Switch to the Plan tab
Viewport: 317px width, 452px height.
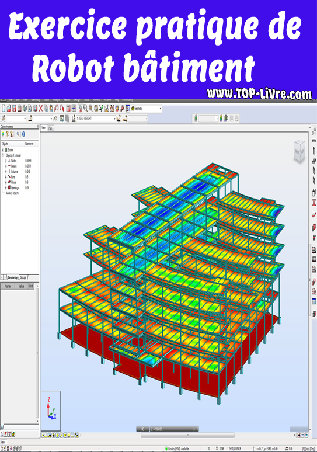pos(50,128)
